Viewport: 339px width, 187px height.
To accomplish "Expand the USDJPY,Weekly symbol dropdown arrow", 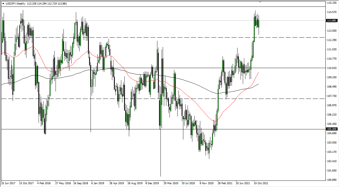I will 3,4.
